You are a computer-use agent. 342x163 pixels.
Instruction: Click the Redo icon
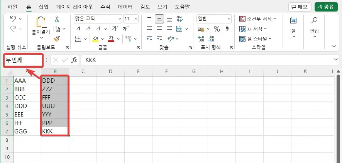pyautogui.click(x=13, y=28)
